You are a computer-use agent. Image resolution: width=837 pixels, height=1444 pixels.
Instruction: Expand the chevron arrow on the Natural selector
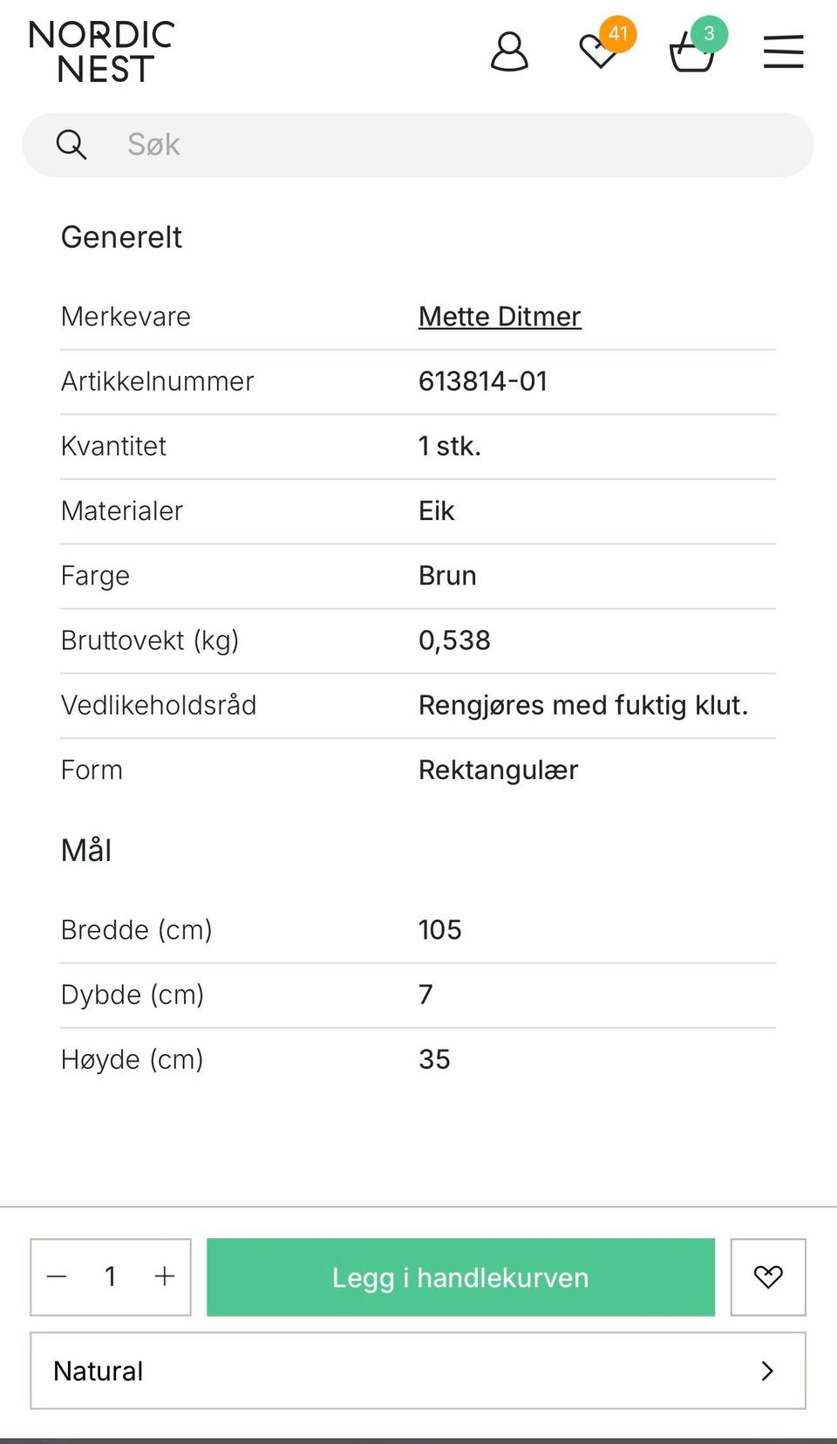[767, 1371]
